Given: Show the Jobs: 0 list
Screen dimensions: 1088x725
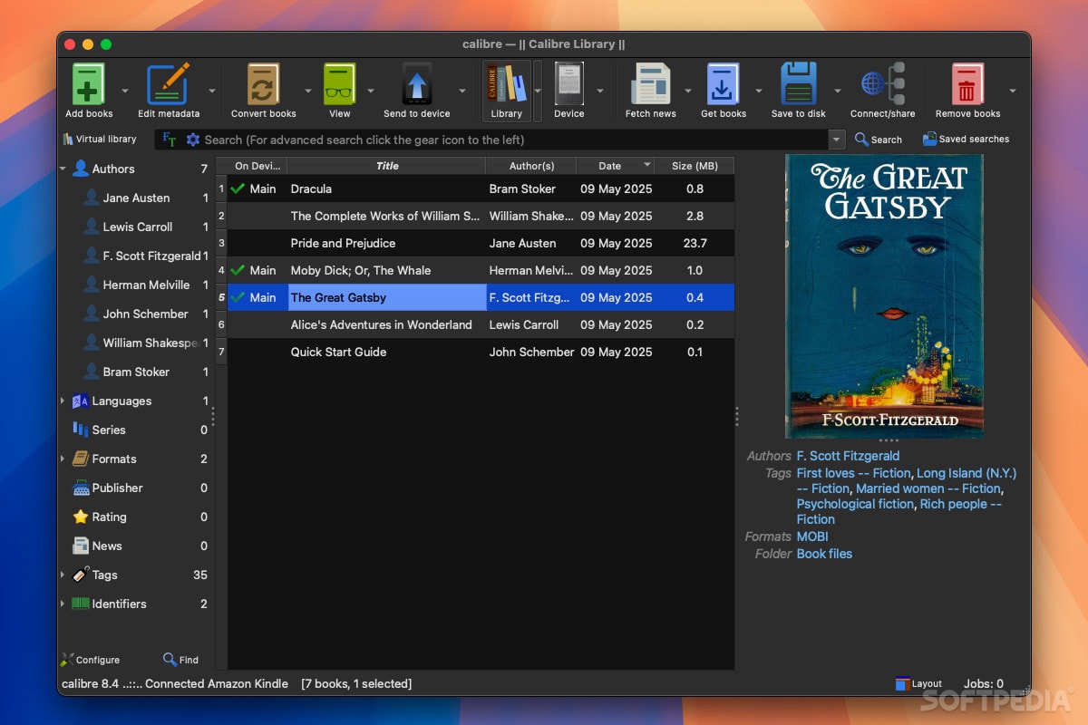Looking at the screenshot, I should 983,683.
